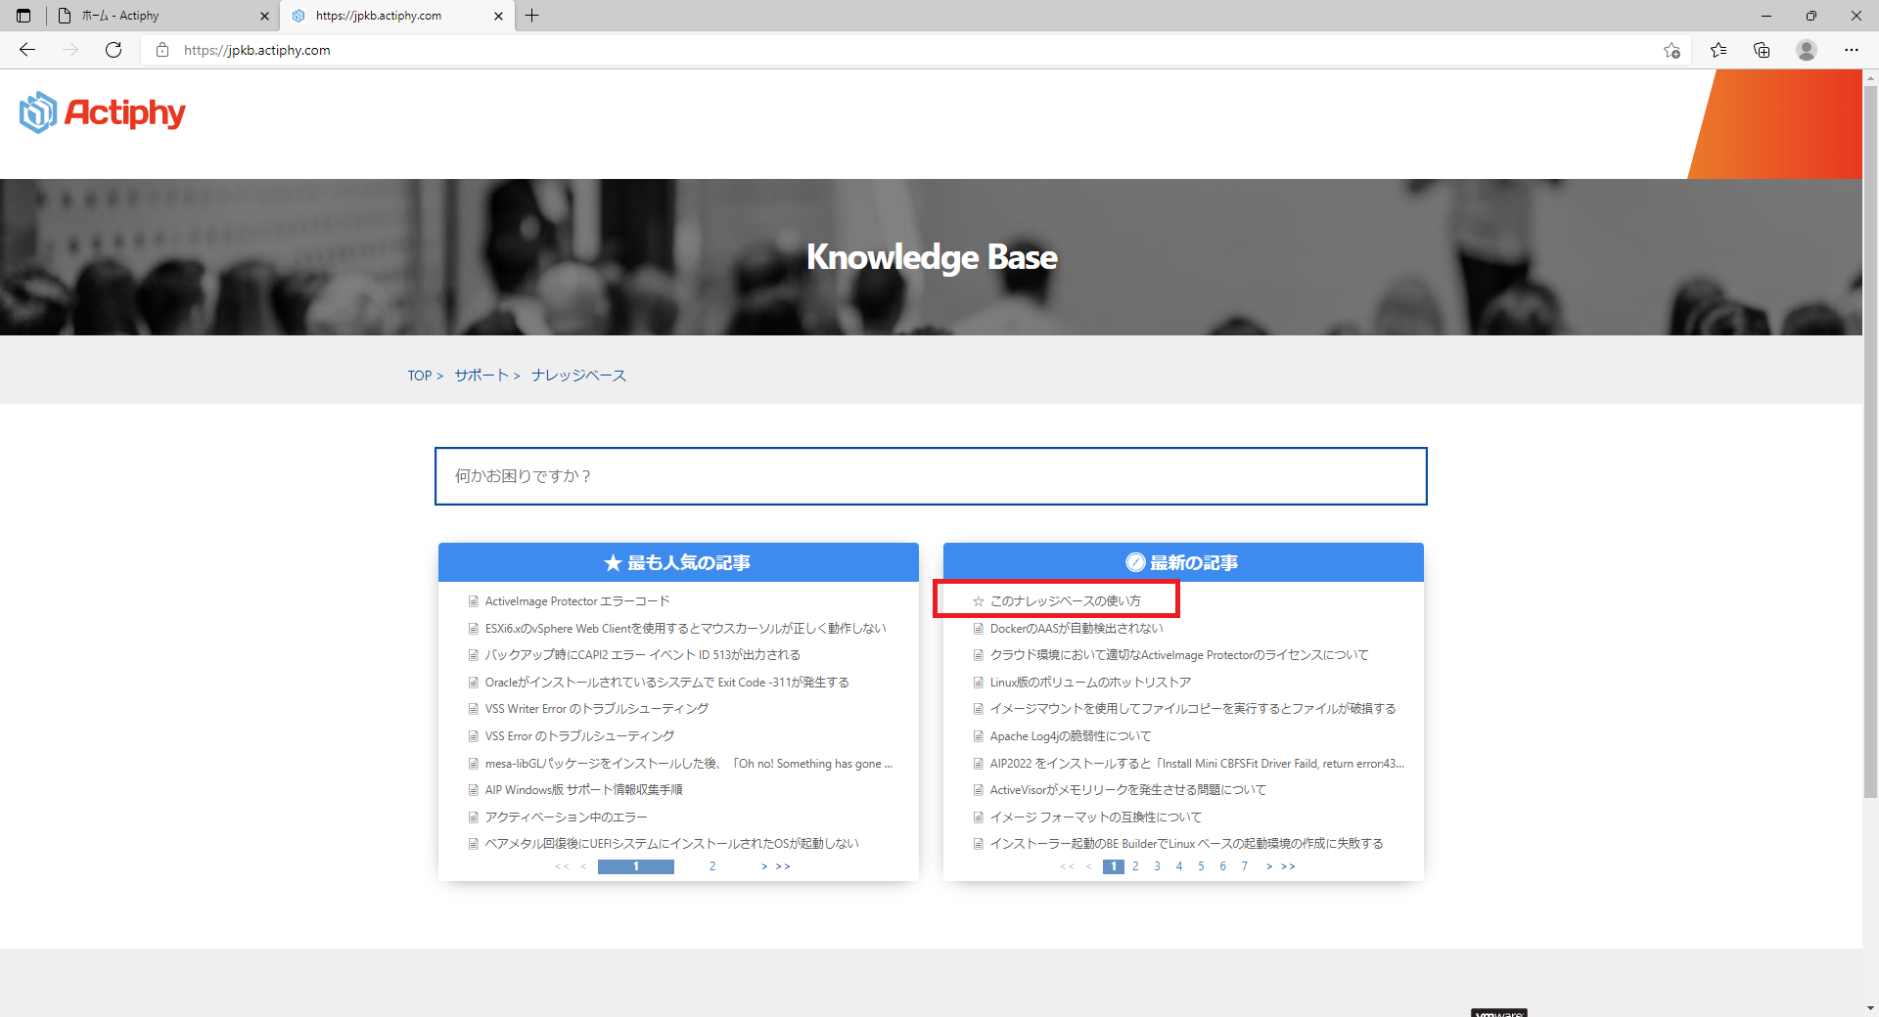The image size is (1879, 1017).
Task: Open VSS Error のトラブルシューティング article
Action: (579, 736)
